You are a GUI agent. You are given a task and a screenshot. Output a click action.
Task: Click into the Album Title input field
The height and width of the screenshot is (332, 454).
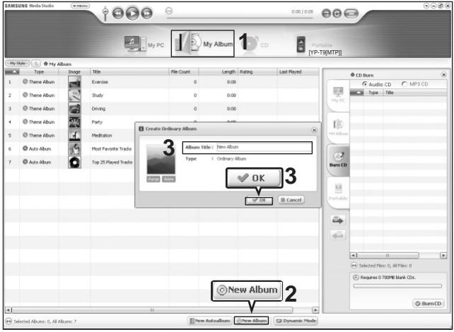tap(264, 147)
